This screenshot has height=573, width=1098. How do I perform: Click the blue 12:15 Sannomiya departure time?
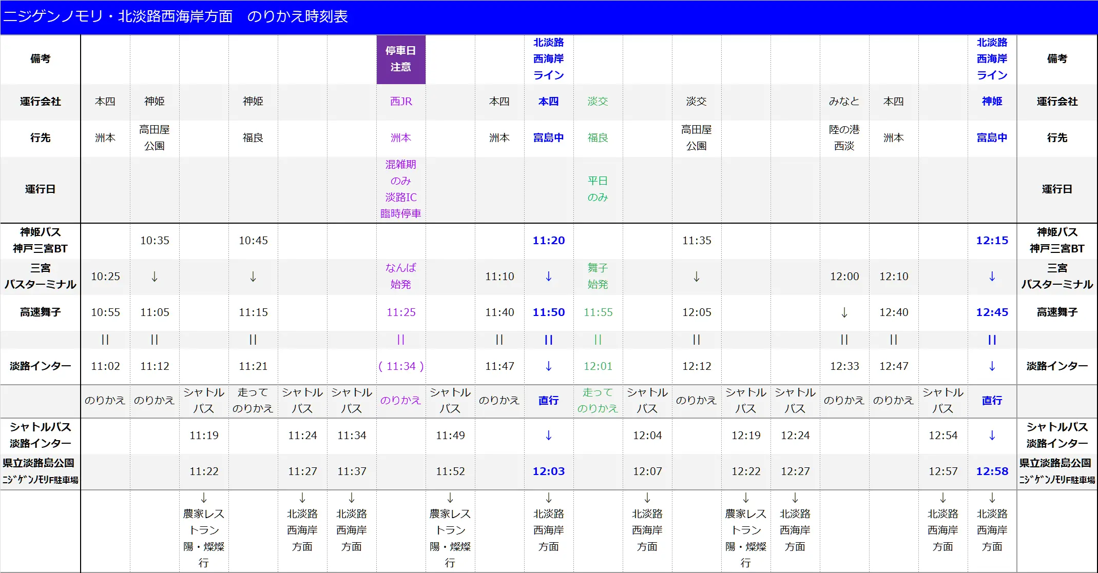pos(992,240)
